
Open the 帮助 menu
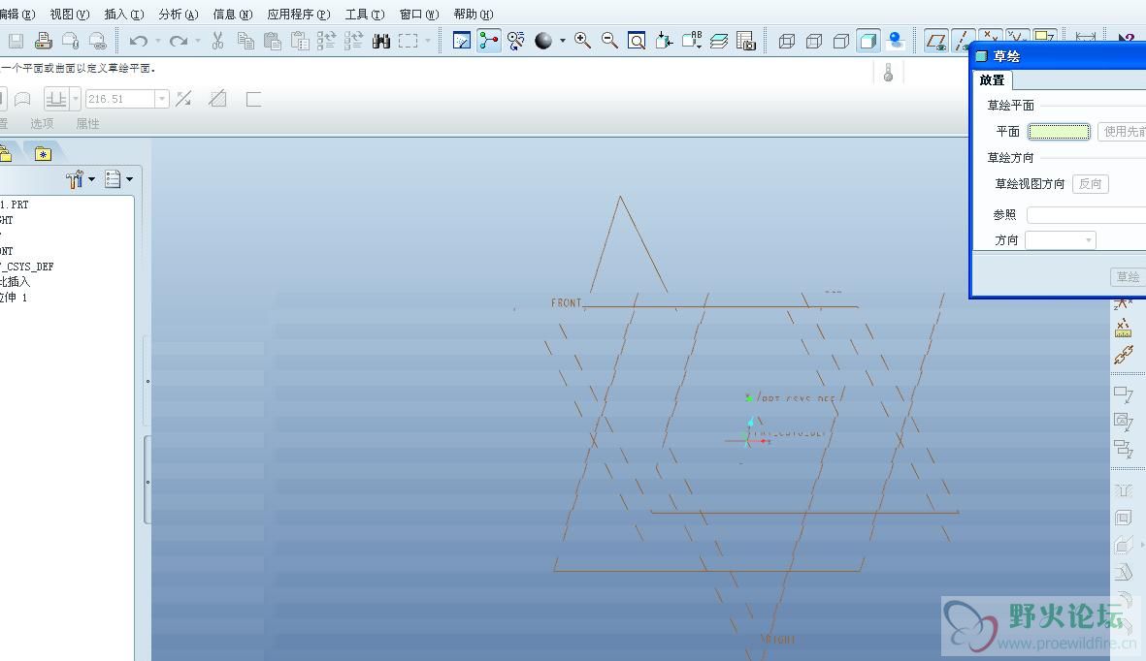point(474,14)
